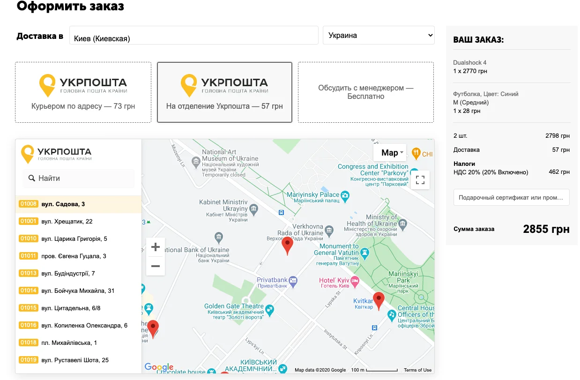Viewport: 580px width, 380px height.
Task: Toggle fullscreen map view
Action: click(420, 180)
